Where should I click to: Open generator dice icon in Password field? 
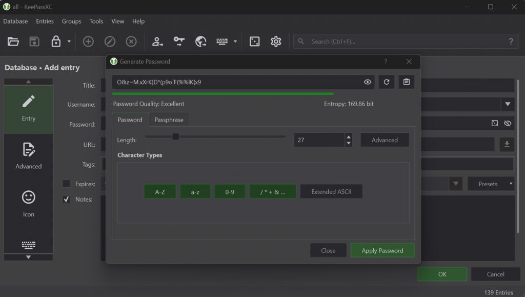pos(495,123)
